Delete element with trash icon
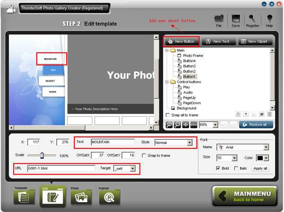The height and width of the screenshot is (212, 284). (x=270, y=114)
